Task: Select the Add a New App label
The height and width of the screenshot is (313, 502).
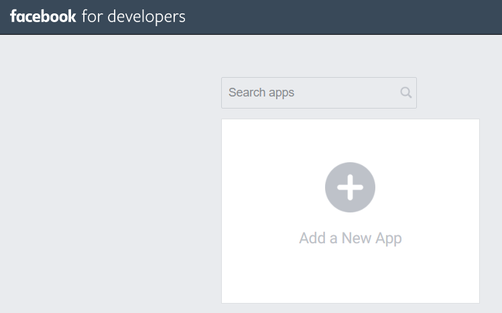Action: (351, 239)
